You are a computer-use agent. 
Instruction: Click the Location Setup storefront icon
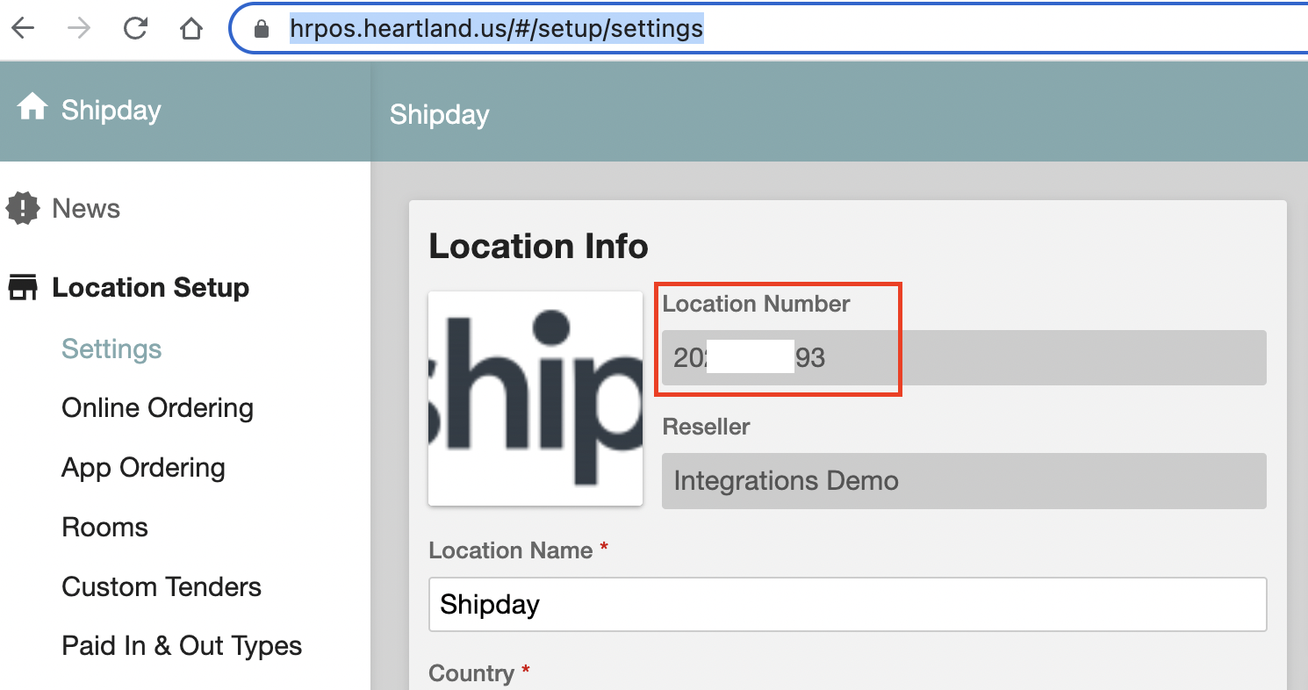(x=22, y=285)
